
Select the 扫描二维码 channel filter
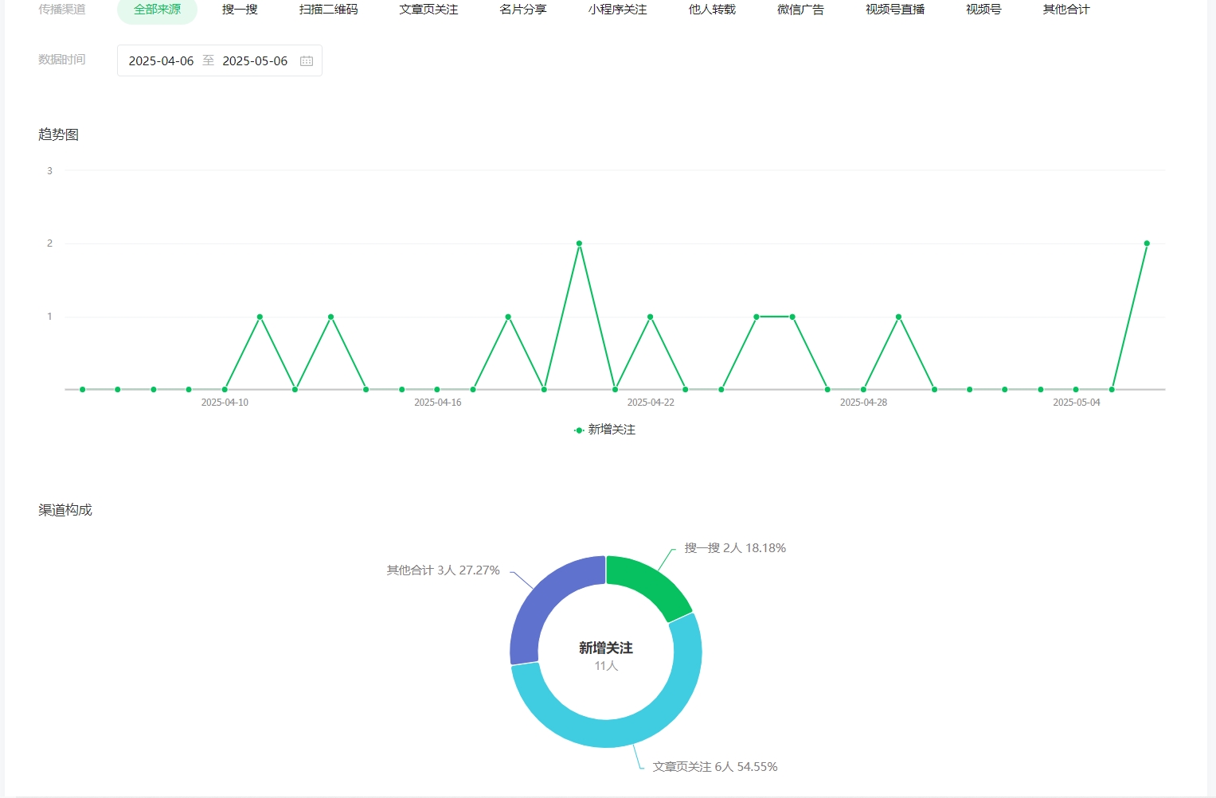pyautogui.click(x=328, y=10)
